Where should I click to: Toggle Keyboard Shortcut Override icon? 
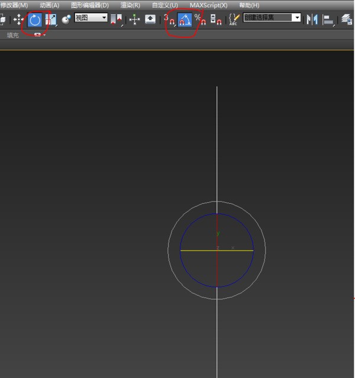click(x=150, y=20)
